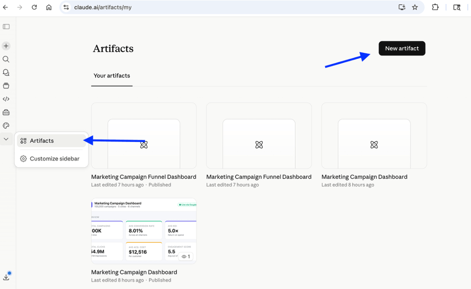This screenshot has height=289, width=471.
Task: Go back using the browser back arrow
Action: (x=6, y=7)
